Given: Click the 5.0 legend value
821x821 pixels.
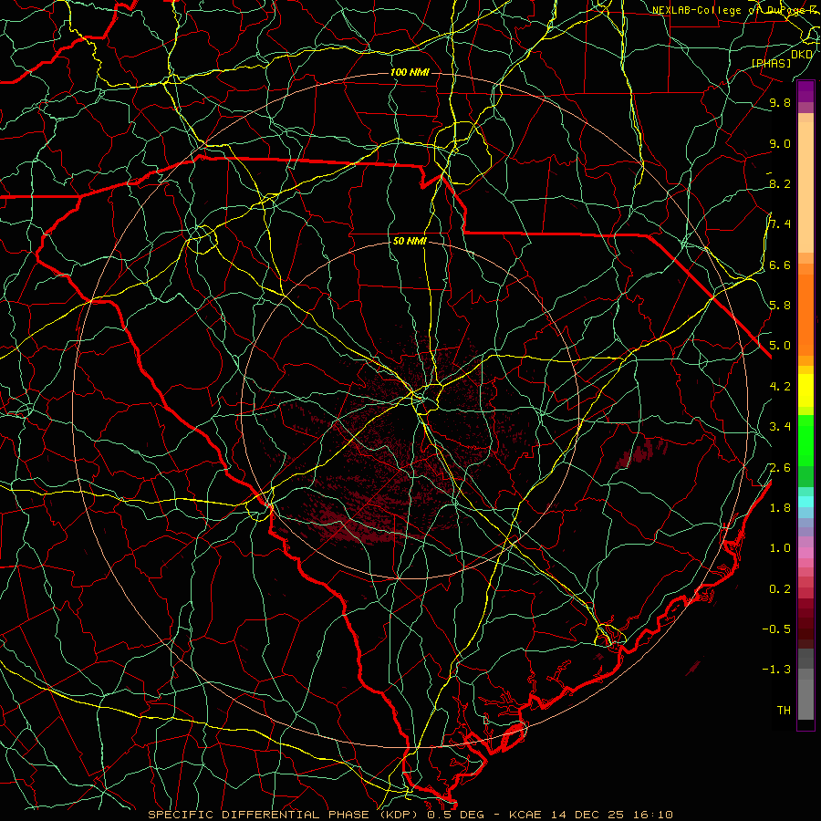Looking at the screenshot, I should 780,346.
